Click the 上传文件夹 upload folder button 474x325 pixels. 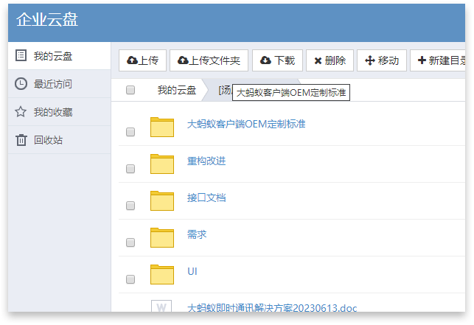coord(209,60)
